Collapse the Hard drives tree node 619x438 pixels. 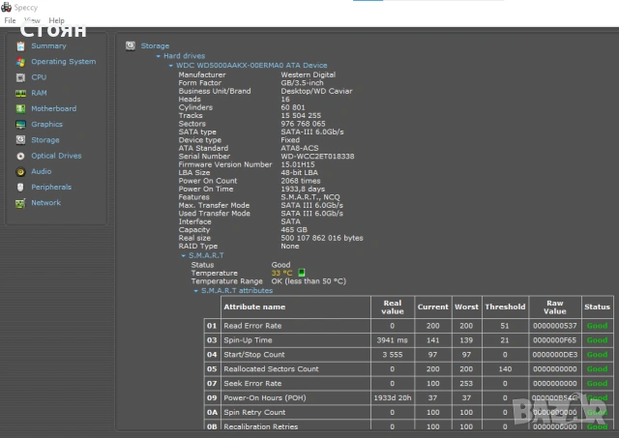coord(157,56)
